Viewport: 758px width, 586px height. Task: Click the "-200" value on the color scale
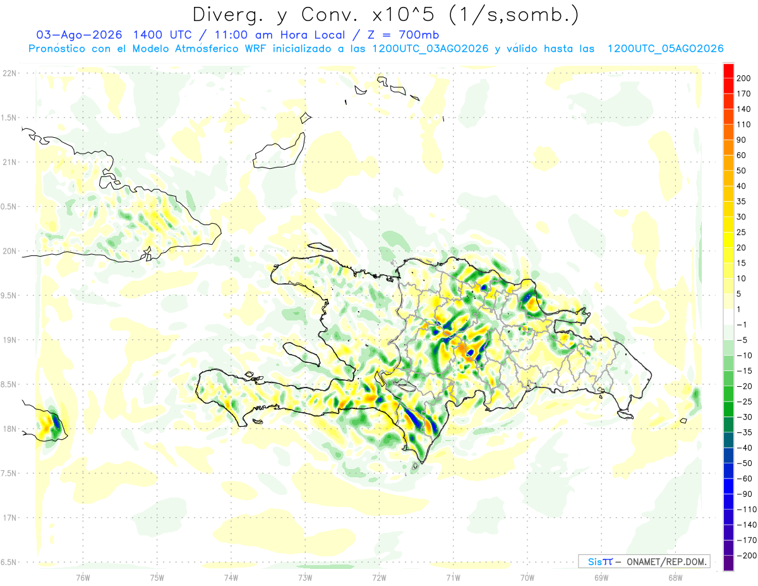click(747, 556)
